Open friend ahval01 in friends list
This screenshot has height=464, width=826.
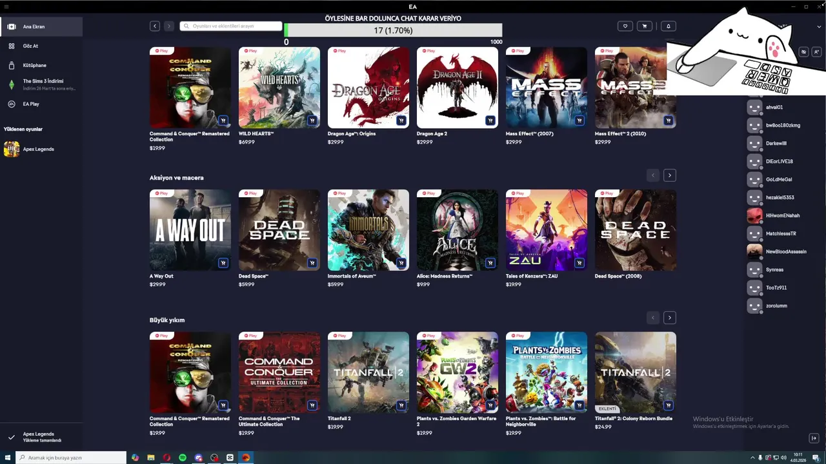click(x=781, y=107)
